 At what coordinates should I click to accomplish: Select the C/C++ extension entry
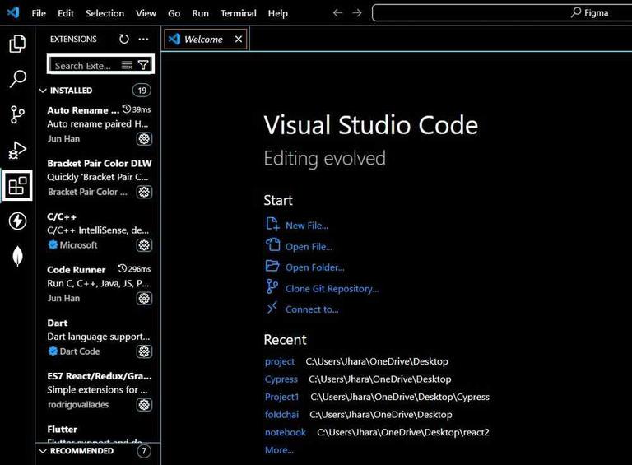pos(99,230)
